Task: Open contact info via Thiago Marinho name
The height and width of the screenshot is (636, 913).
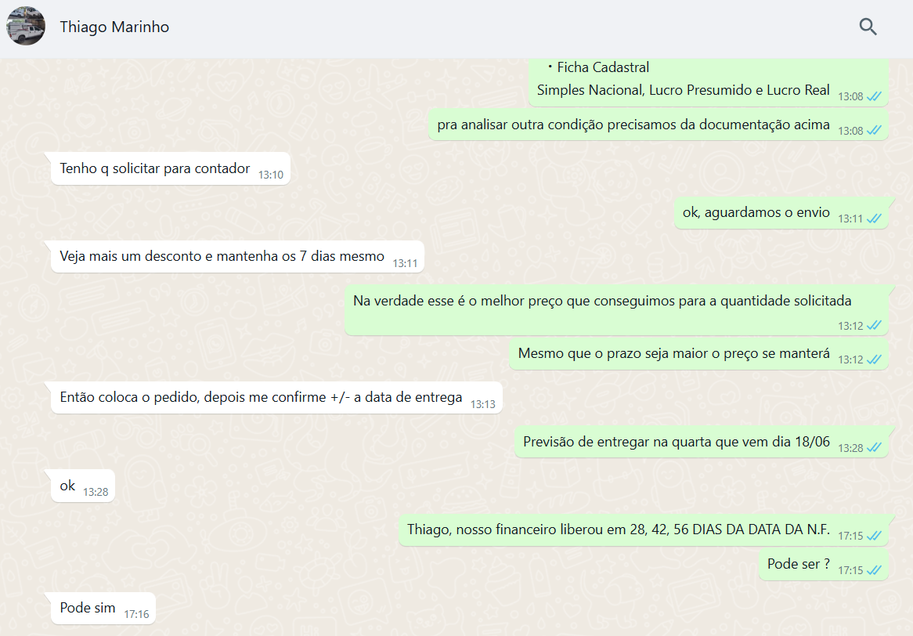Action: tap(114, 27)
